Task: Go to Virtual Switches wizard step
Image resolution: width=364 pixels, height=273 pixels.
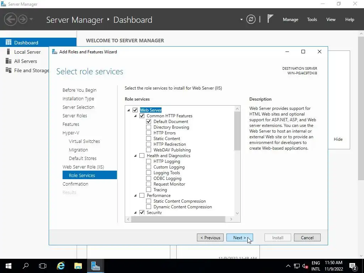Action: [84, 141]
